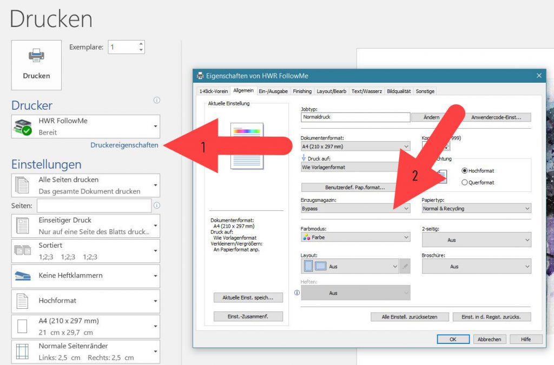Open the Einseitiger Druck dropdown
Image resolution: width=554 pixels, height=365 pixels.
tap(85, 226)
